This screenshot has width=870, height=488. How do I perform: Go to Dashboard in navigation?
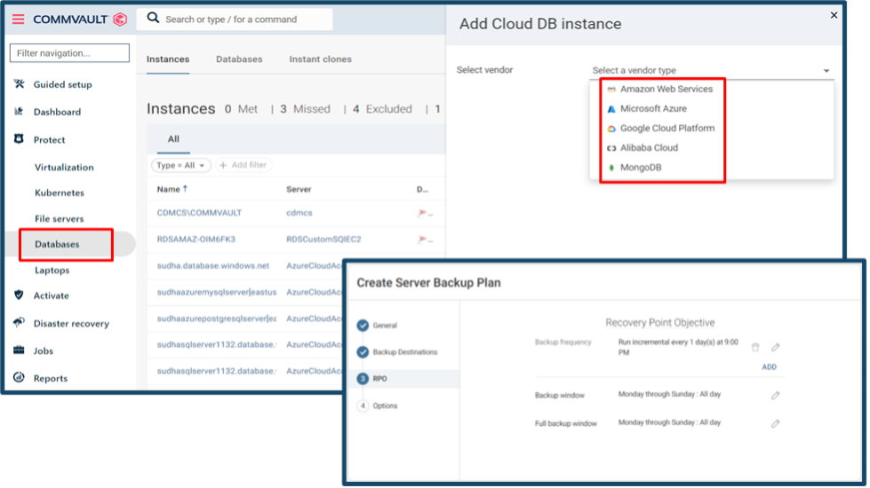(57, 112)
